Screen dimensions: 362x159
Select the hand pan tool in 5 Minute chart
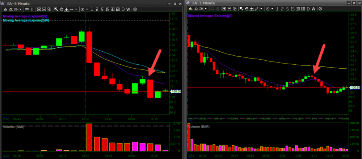(61, 9)
